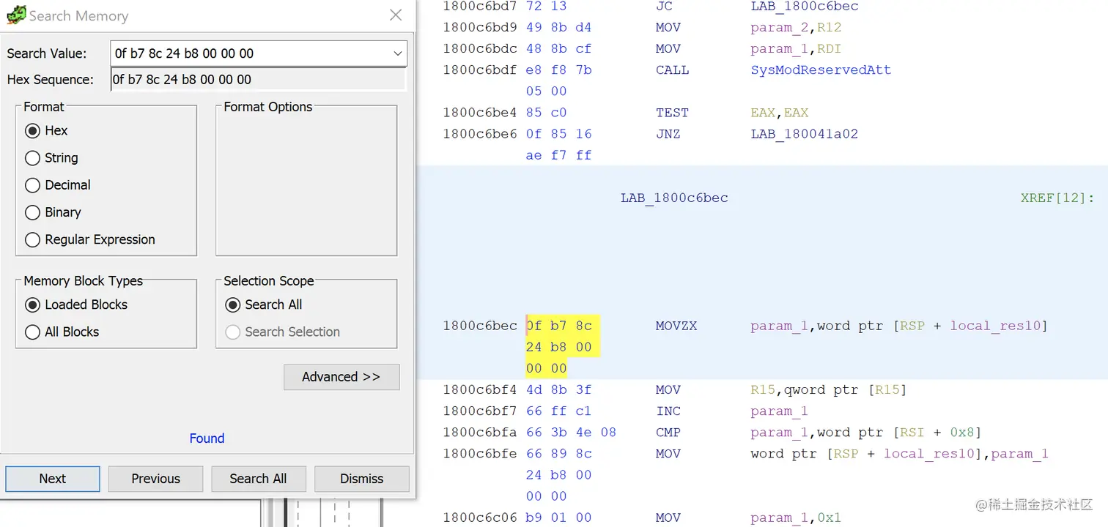Open the Search Value dropdown arrow
Image resolution: width=1108 pixels, height=527 pixels.
pos(398,53)
